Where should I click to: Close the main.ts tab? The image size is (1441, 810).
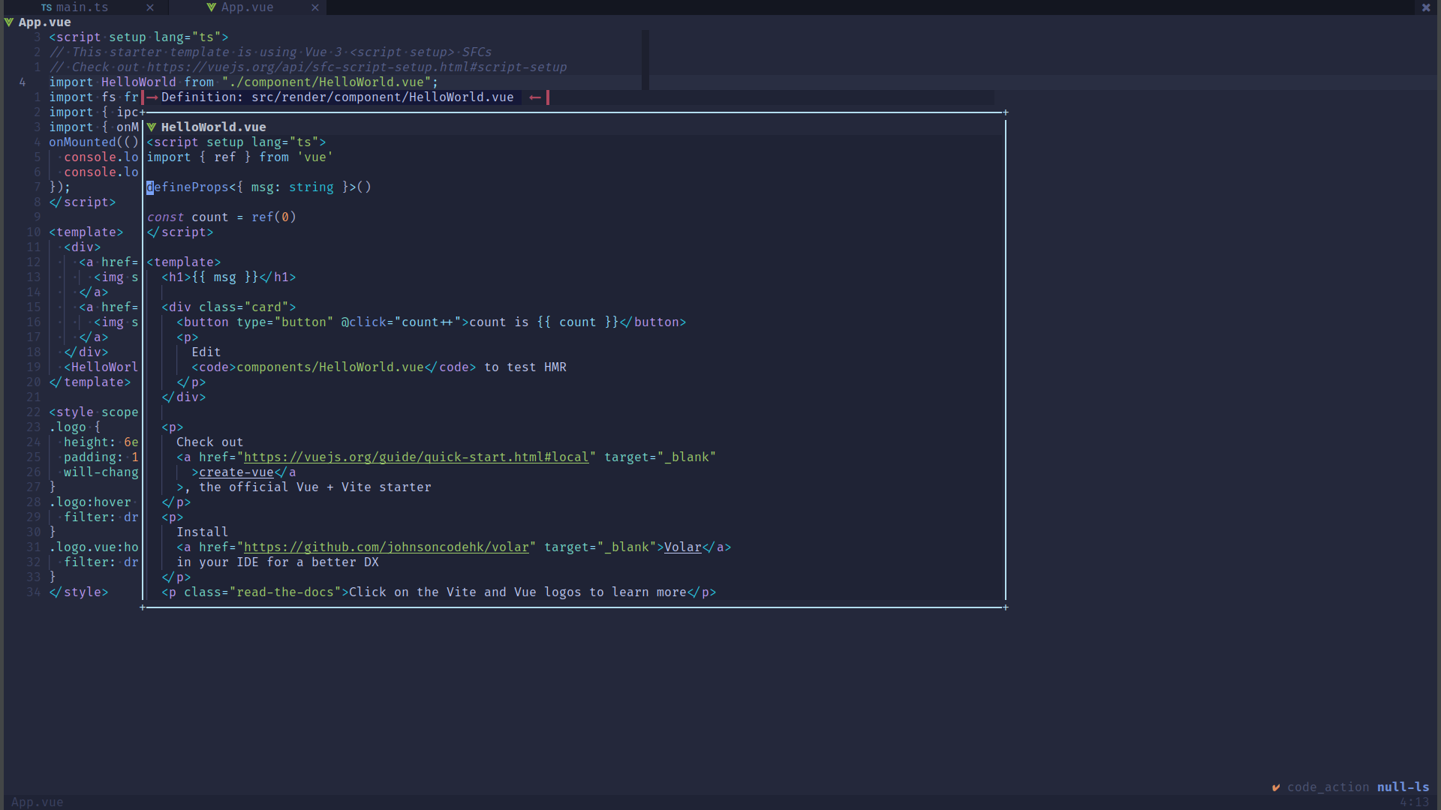(x=150, y=7)
